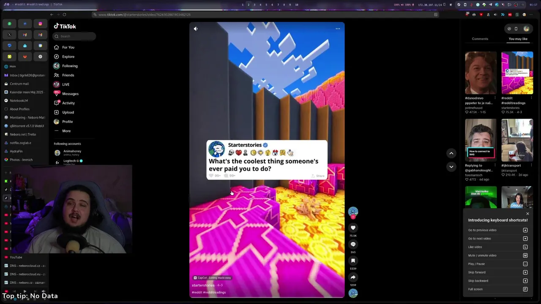The width and height of the screenshot is (541, 304).
Task: Like the video with the heart icon
Action: [x=353, y=228]
